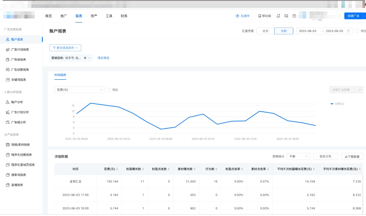Click the help question mark icon
The height and width of the screenshot is (216, 366).
pos(294,16)
